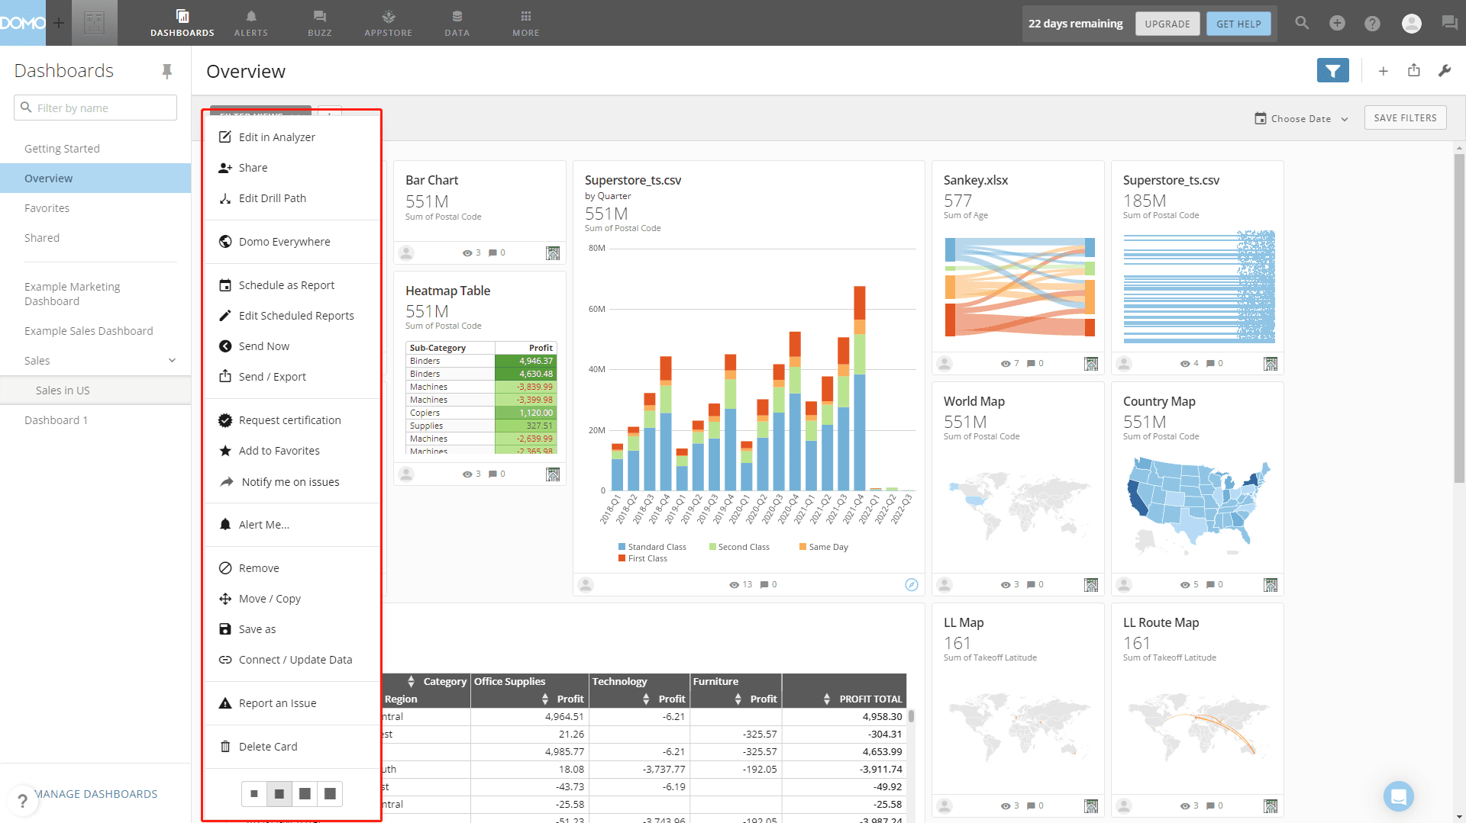
Task: Open the help question mark in header
Action: pyautogui.click(x=1372, y=23)
